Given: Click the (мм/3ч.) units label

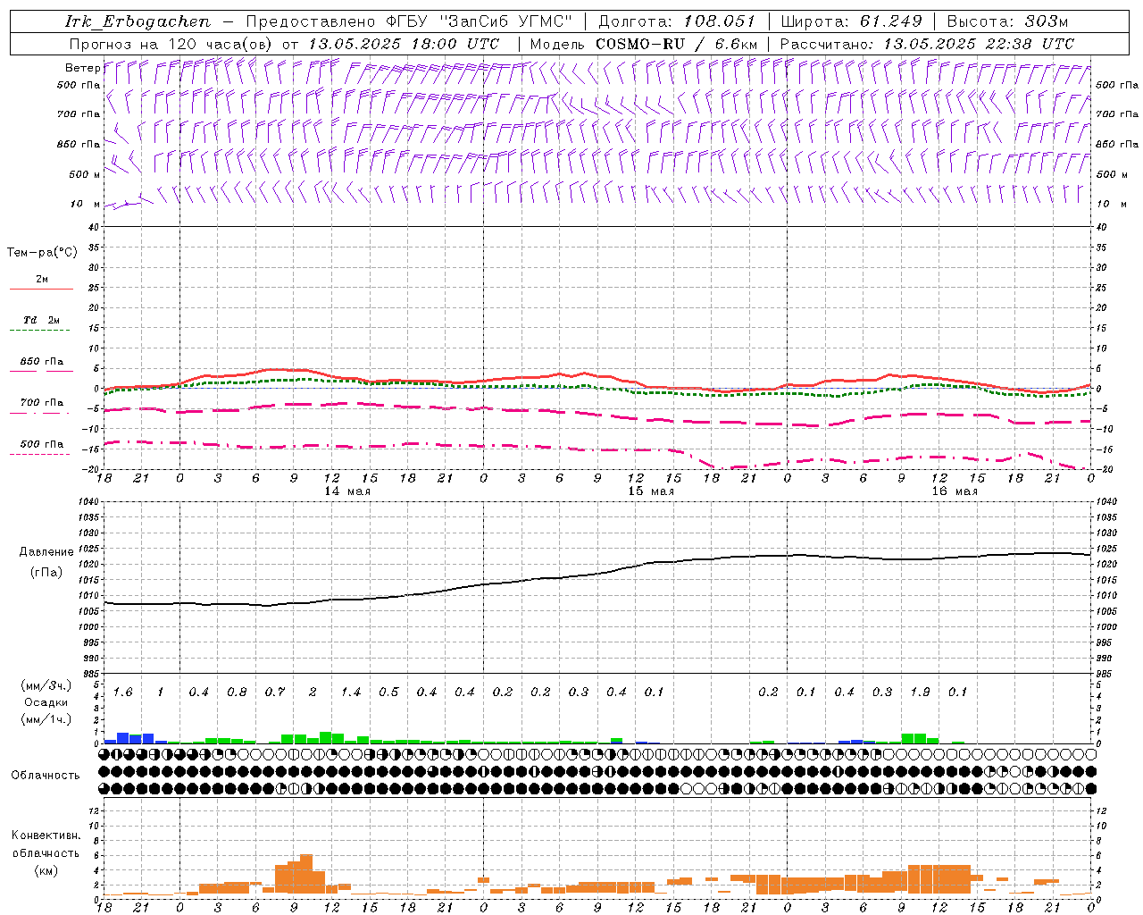Looking at the screenshot, I should tap(46, 685).
